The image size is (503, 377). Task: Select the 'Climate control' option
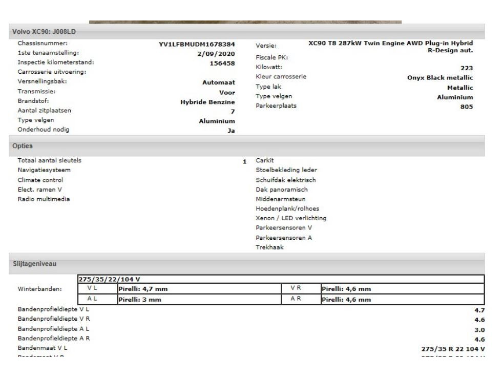40,180
